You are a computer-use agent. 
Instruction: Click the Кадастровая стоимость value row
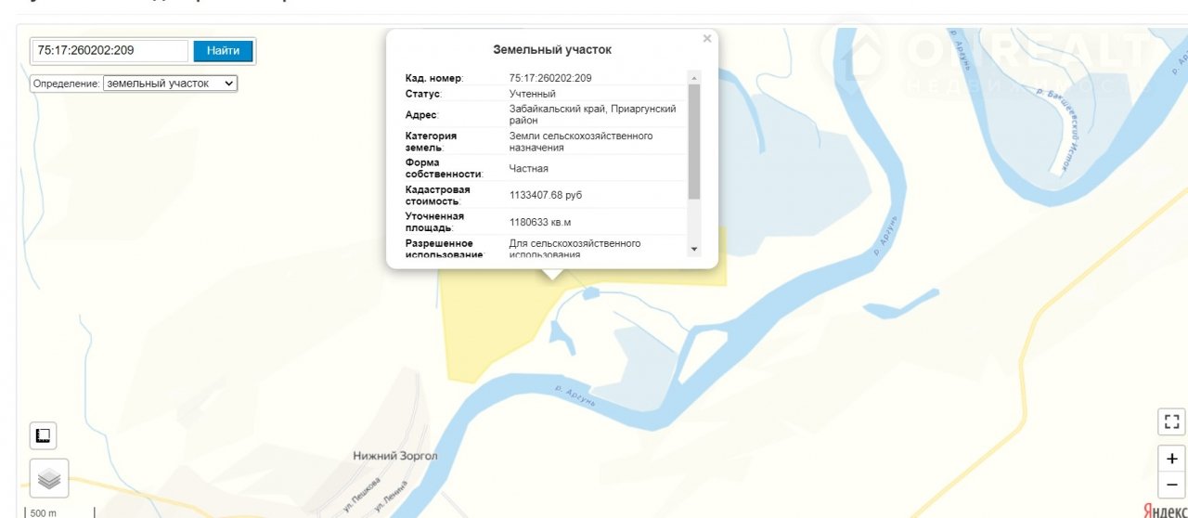546,195
